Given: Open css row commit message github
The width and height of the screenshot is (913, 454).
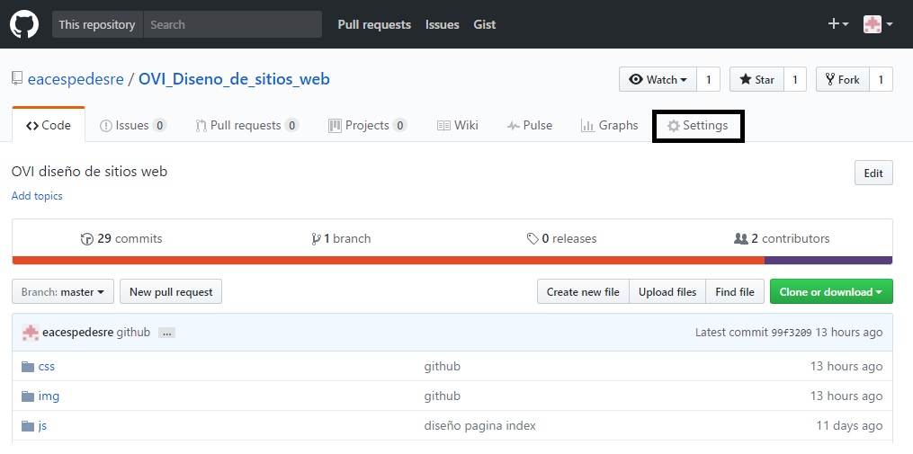Looking at the screenshot, I should click(442, 366).
